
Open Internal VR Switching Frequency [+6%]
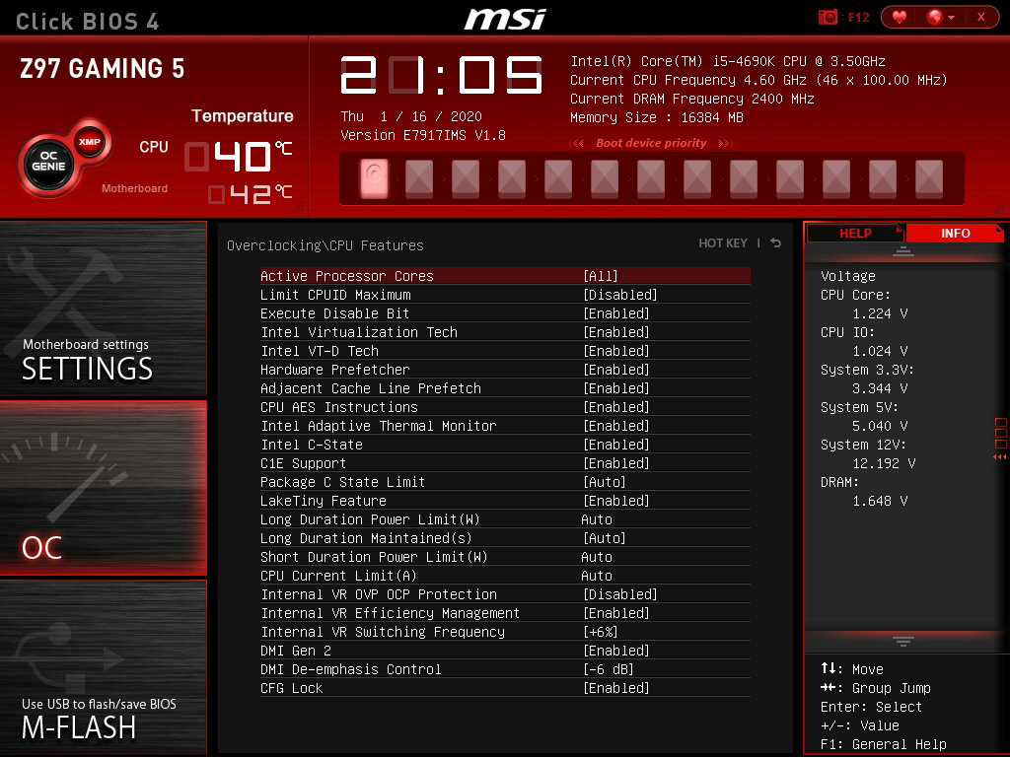[x=505, y=632]
